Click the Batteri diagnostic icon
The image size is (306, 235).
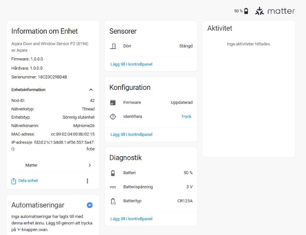pyautogui.click(x=113, y=173)
